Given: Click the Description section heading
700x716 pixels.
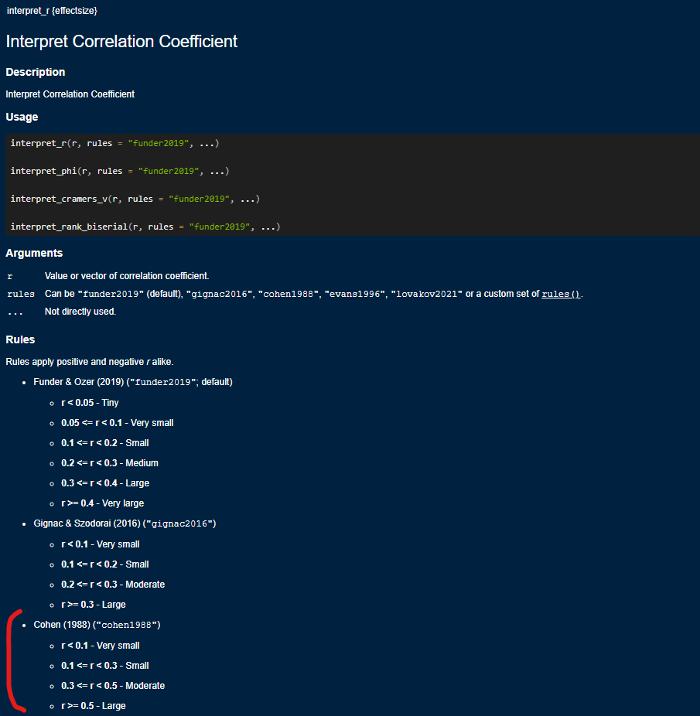Looking at the screenshot, I should pyautogui.click(x=36, y=72).
